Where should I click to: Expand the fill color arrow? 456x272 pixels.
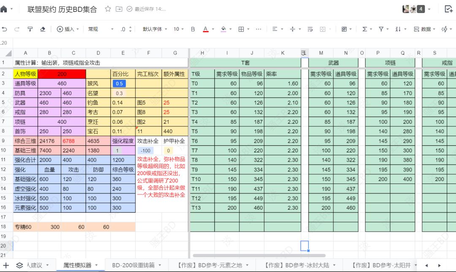(231, 29)
